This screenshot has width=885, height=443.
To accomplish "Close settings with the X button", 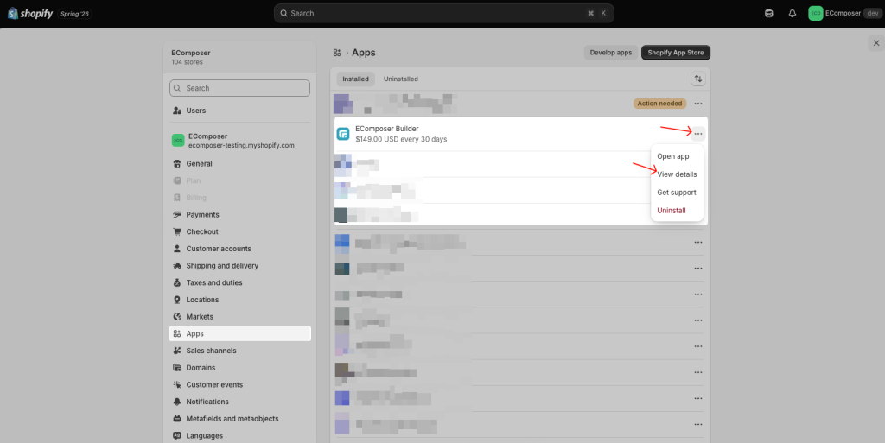I will (876, 43).
